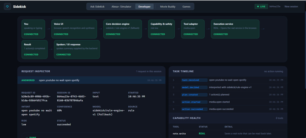Start a New session
The width and height of the screenshot is (306, 138).
291,6
